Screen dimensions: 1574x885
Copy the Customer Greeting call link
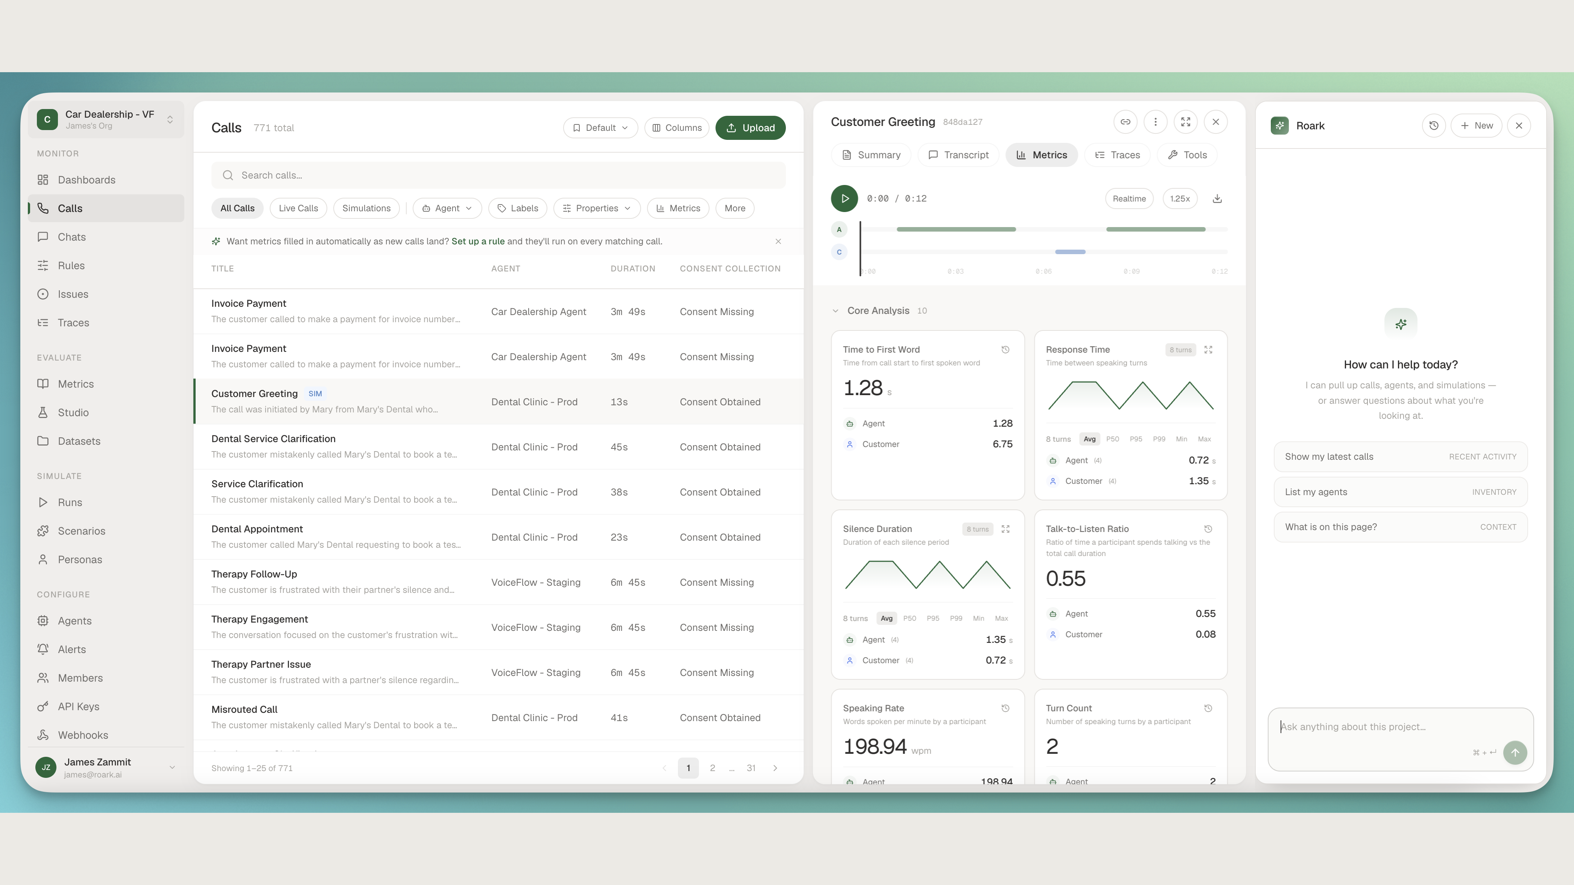click(x=1125, y=121)
